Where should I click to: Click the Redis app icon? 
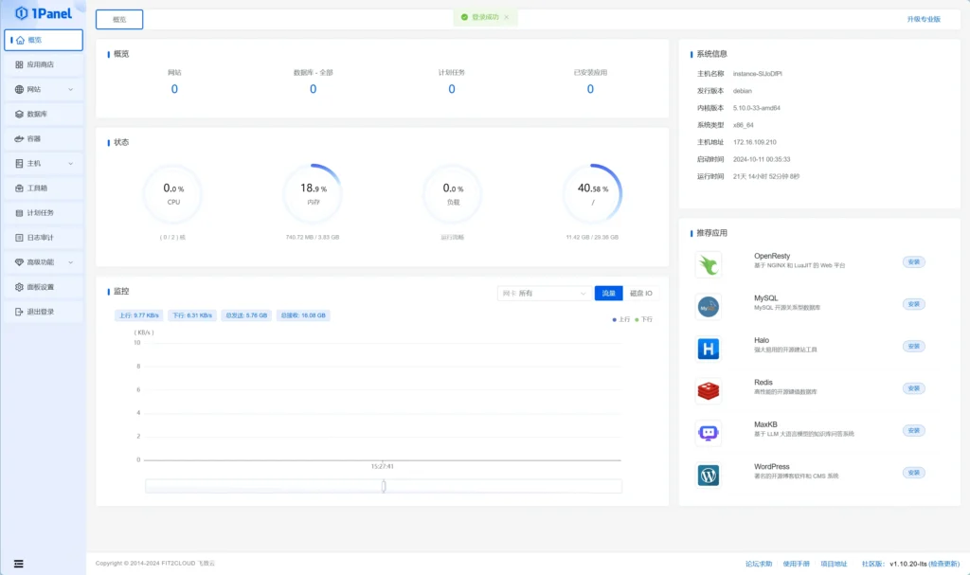709,390
